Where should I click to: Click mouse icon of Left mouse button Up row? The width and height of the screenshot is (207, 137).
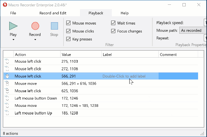7,113
